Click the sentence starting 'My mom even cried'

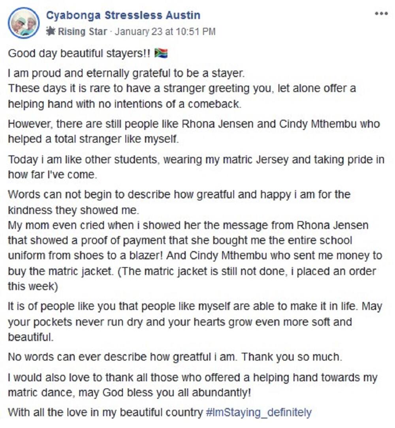(x=195, y=248)
